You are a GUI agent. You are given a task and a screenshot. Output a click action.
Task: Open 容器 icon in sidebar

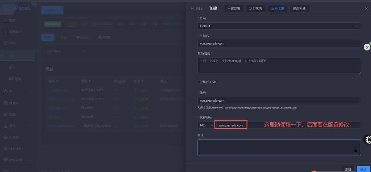coord(5,114)
